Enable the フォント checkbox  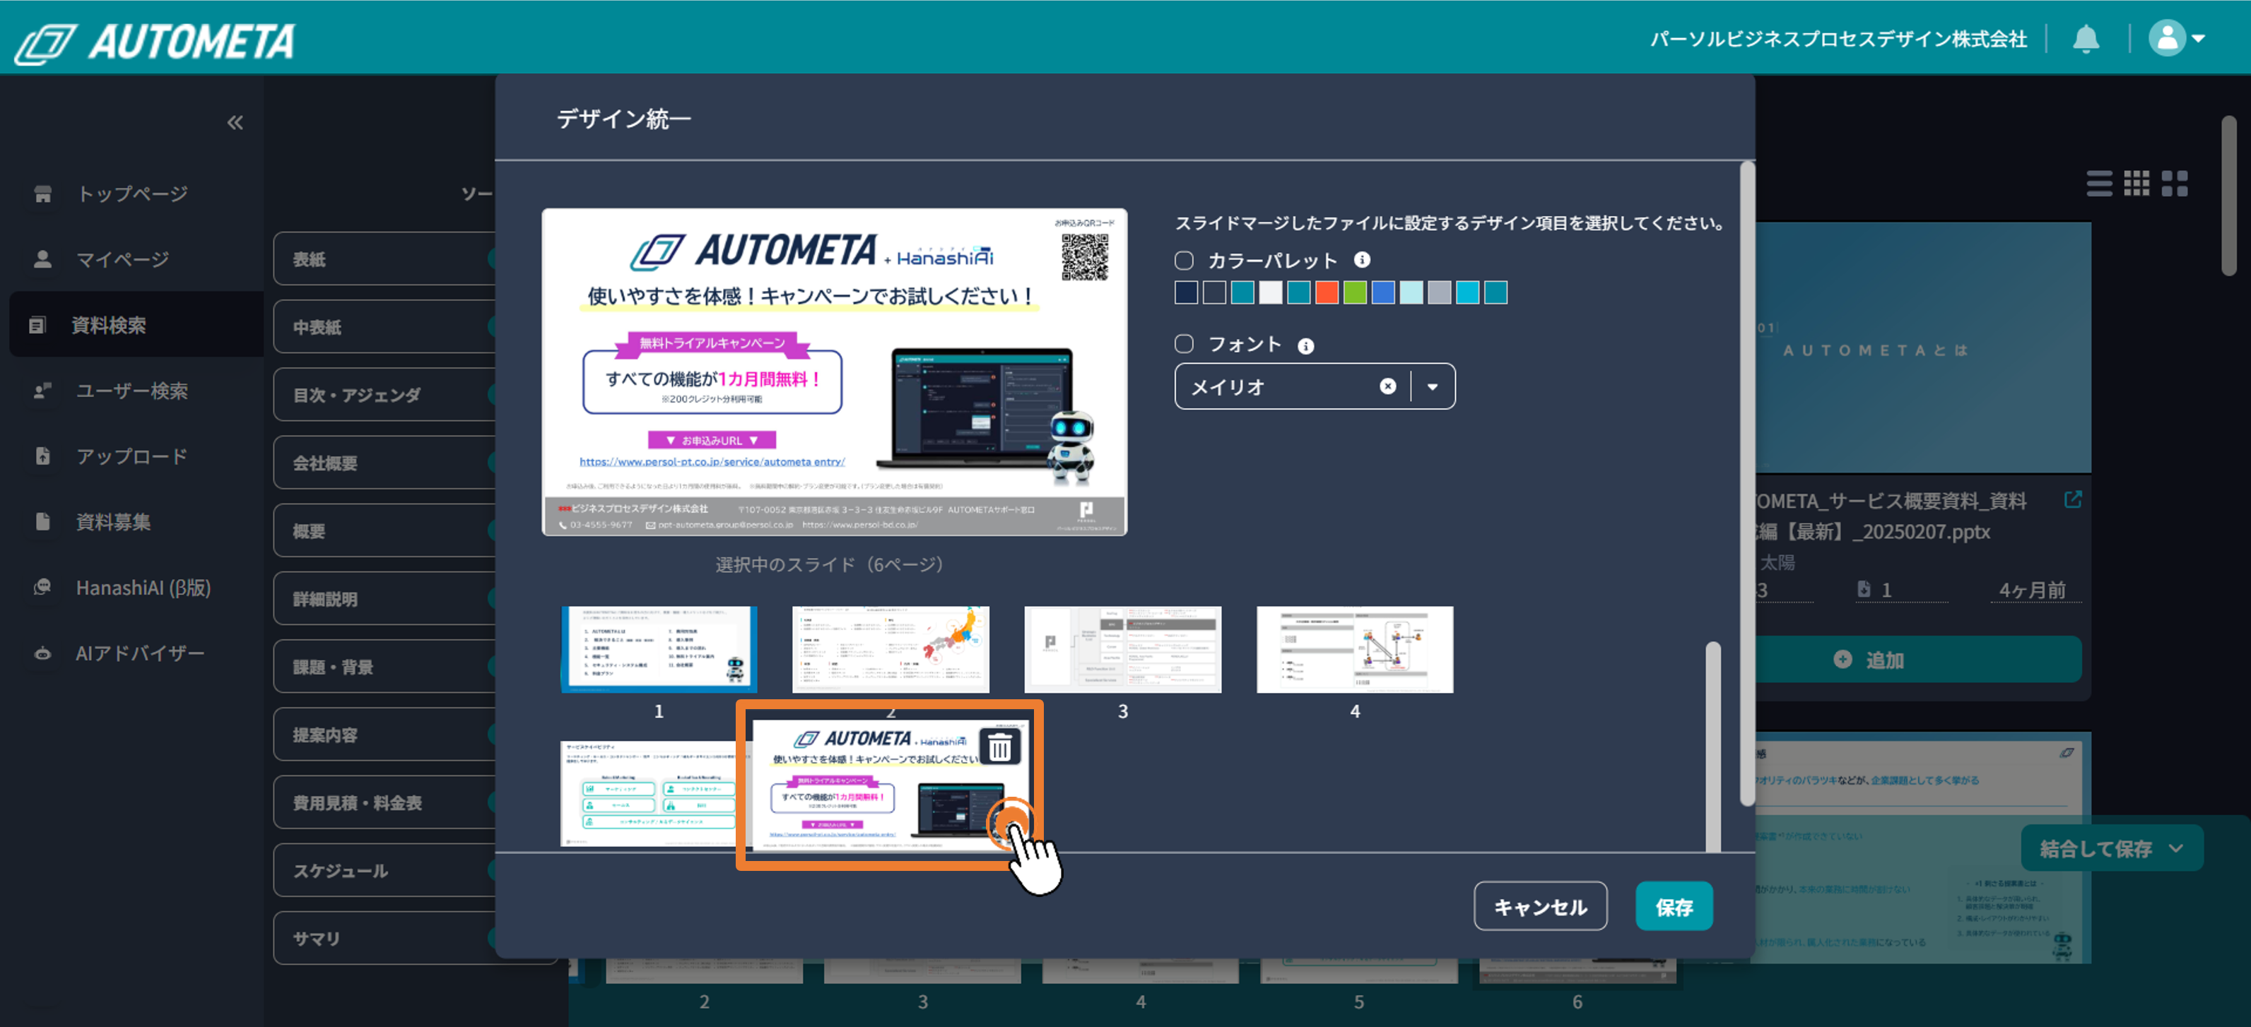coord(1184,344)
